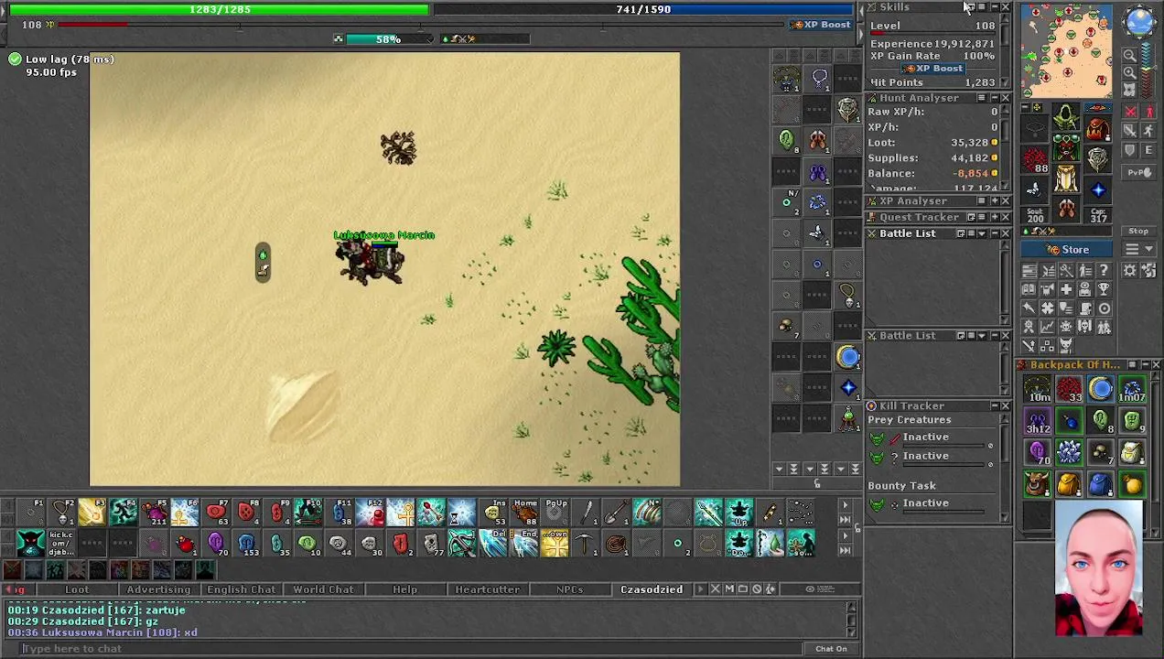Viewport: 1164px width, 659px height.
Task: Use the pickaxe hotkey icon
Action: click(583, 543)
